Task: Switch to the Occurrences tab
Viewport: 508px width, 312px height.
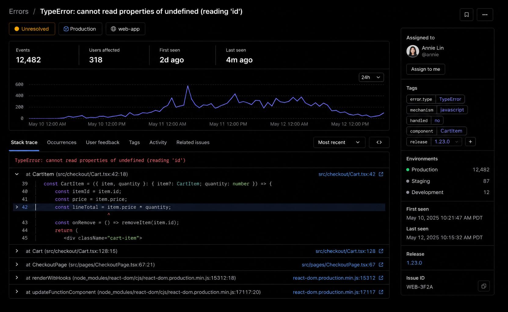Action: click(x=62, y=142)
